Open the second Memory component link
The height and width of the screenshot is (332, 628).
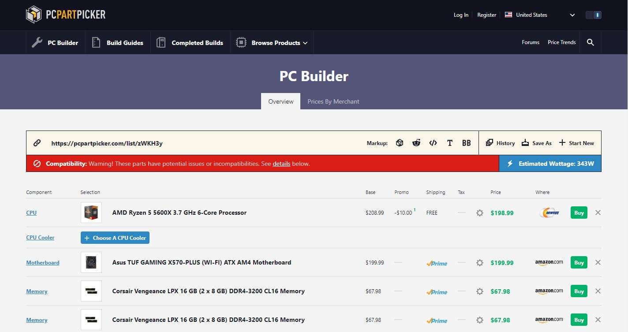[37, 320]
